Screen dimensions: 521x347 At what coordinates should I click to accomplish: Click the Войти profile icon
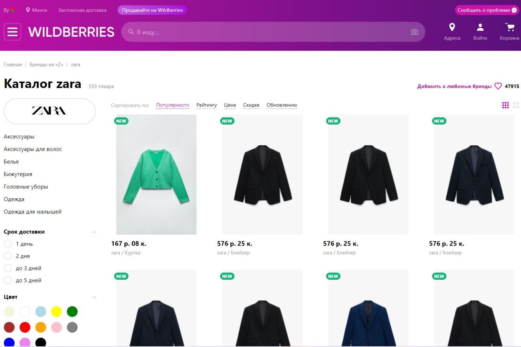480,27
